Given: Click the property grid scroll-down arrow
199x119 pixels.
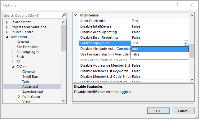Looking at the screenshot, I should [192, 80].
